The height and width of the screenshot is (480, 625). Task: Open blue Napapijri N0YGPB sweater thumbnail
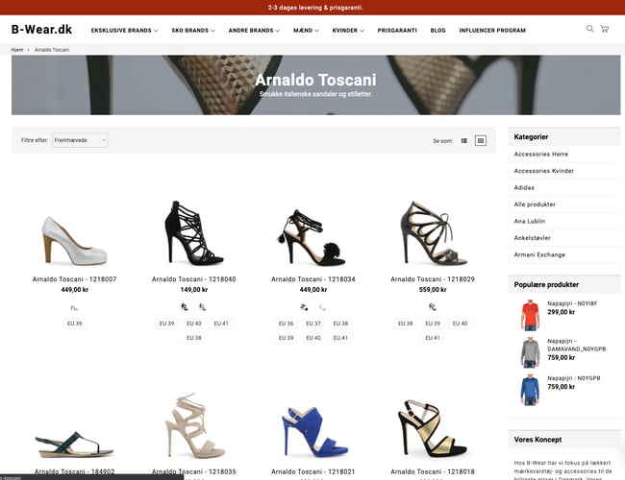pos(530,390)
